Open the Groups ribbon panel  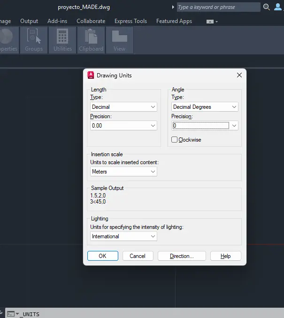(34, 40)
